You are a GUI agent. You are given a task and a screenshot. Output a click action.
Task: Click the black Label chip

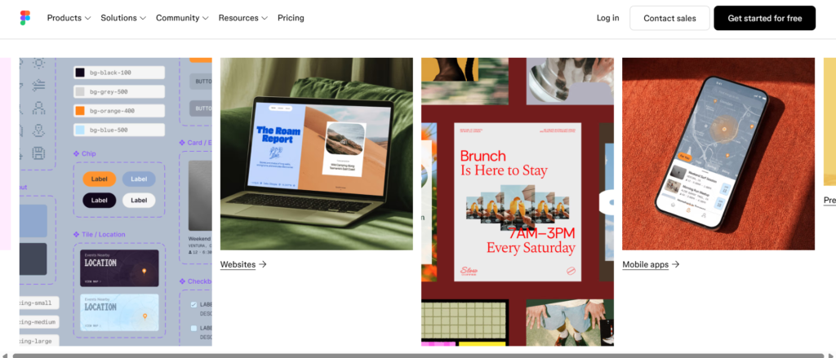tap(99, 201)
